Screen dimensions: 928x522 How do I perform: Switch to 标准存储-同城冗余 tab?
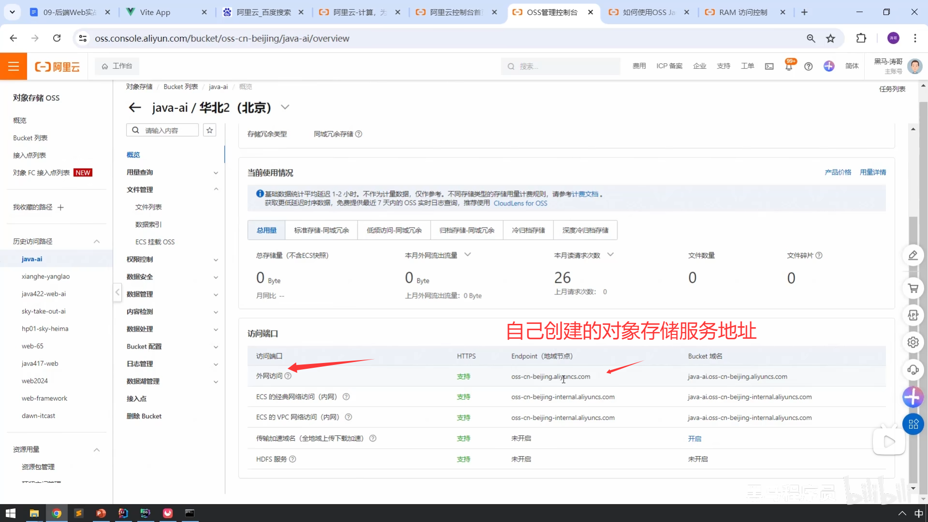coord(321,230)
